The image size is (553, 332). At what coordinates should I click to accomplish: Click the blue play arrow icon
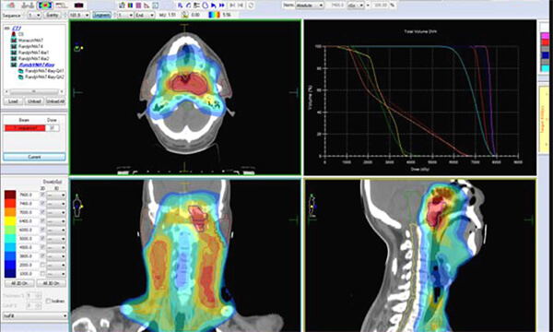214,5
